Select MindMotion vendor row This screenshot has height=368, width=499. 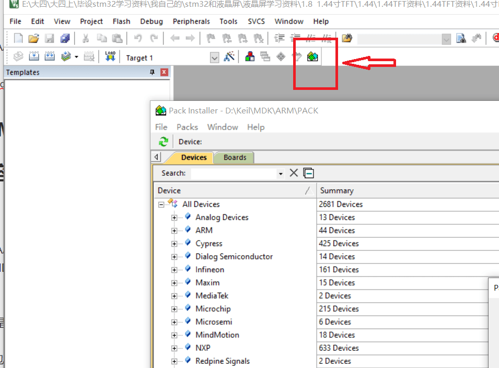[x=217, y=335]
